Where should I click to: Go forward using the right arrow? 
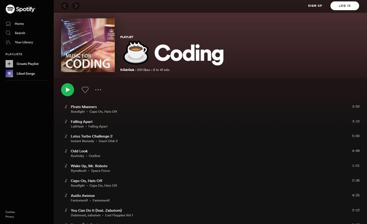coord(76,6)
